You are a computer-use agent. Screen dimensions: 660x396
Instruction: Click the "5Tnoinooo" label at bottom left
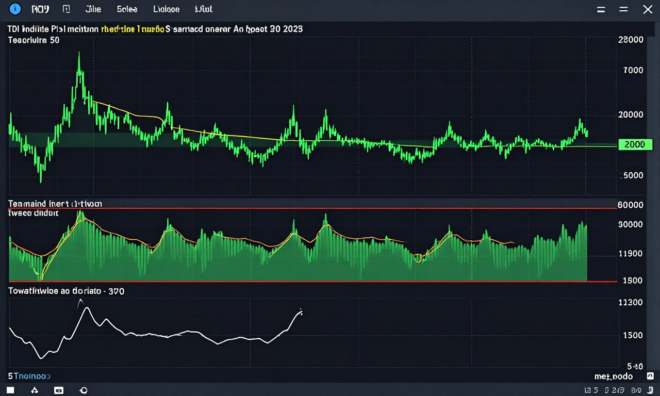tap(29, 376)
